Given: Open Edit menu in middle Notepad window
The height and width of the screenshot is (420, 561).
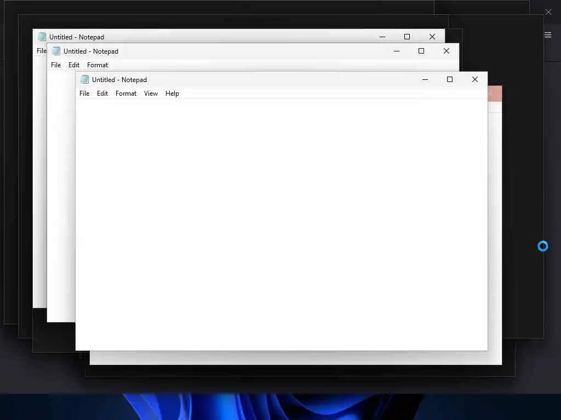Looking at the screenshot, I should (x=74, y=65).
